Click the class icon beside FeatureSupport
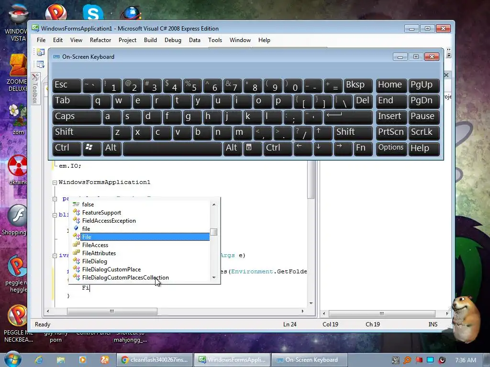This screenshot has width=490, height=367. pyautogui.click(x=76, y=212)
